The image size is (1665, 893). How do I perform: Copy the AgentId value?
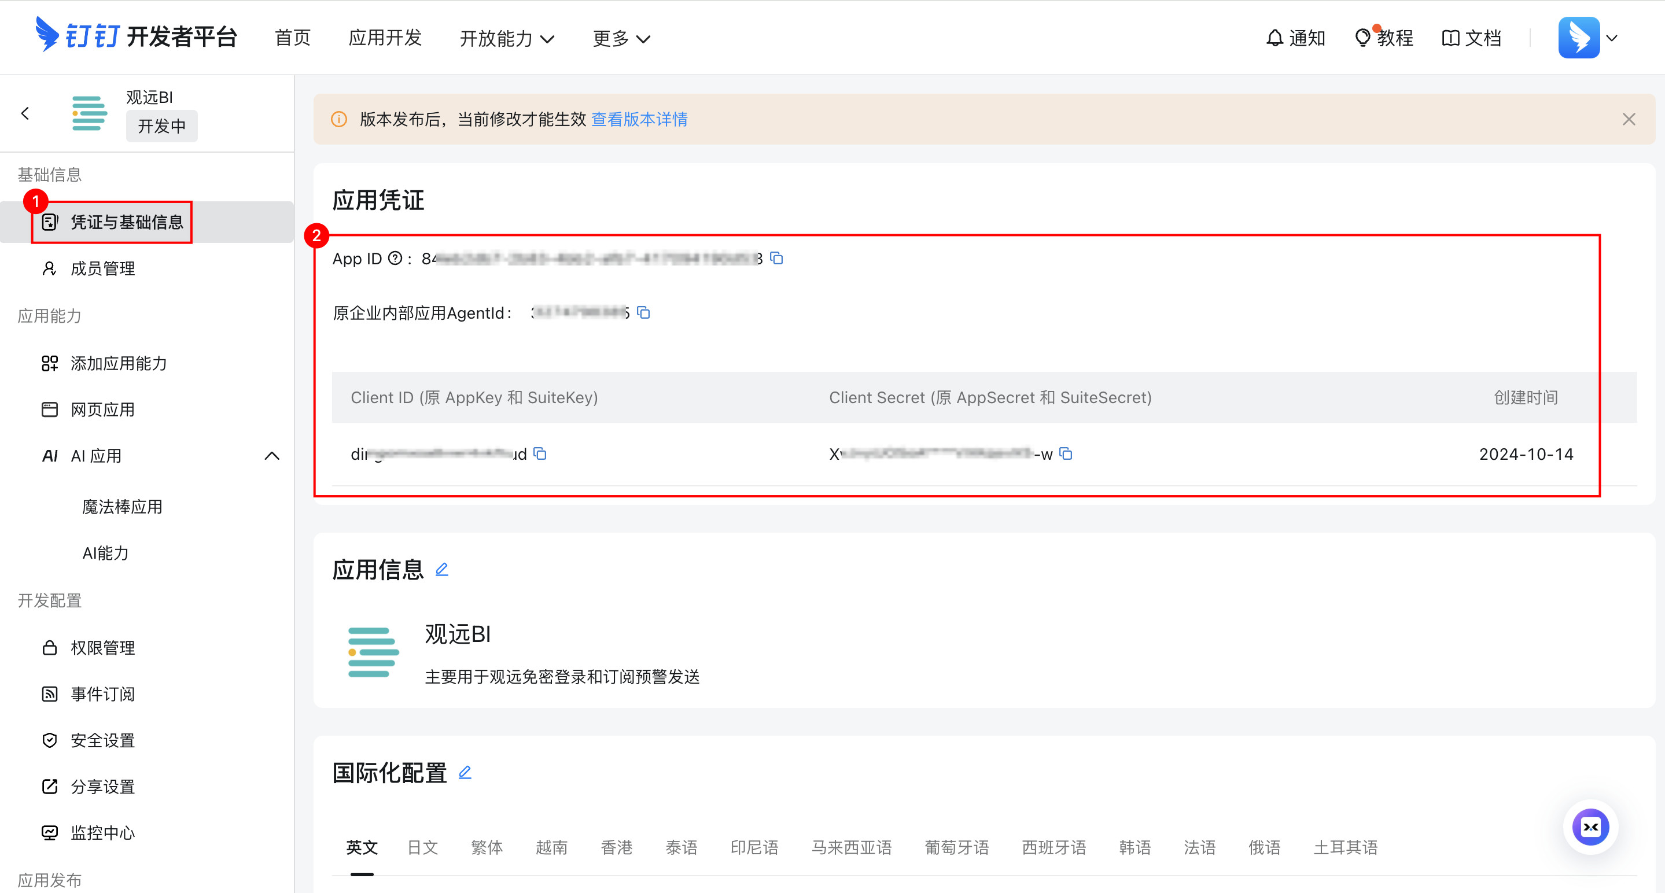click(x=643, y=313)
